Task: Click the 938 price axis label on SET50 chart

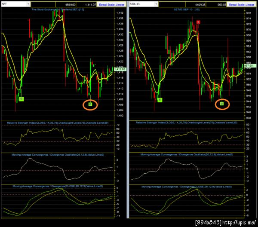Action: pos(249,118)
